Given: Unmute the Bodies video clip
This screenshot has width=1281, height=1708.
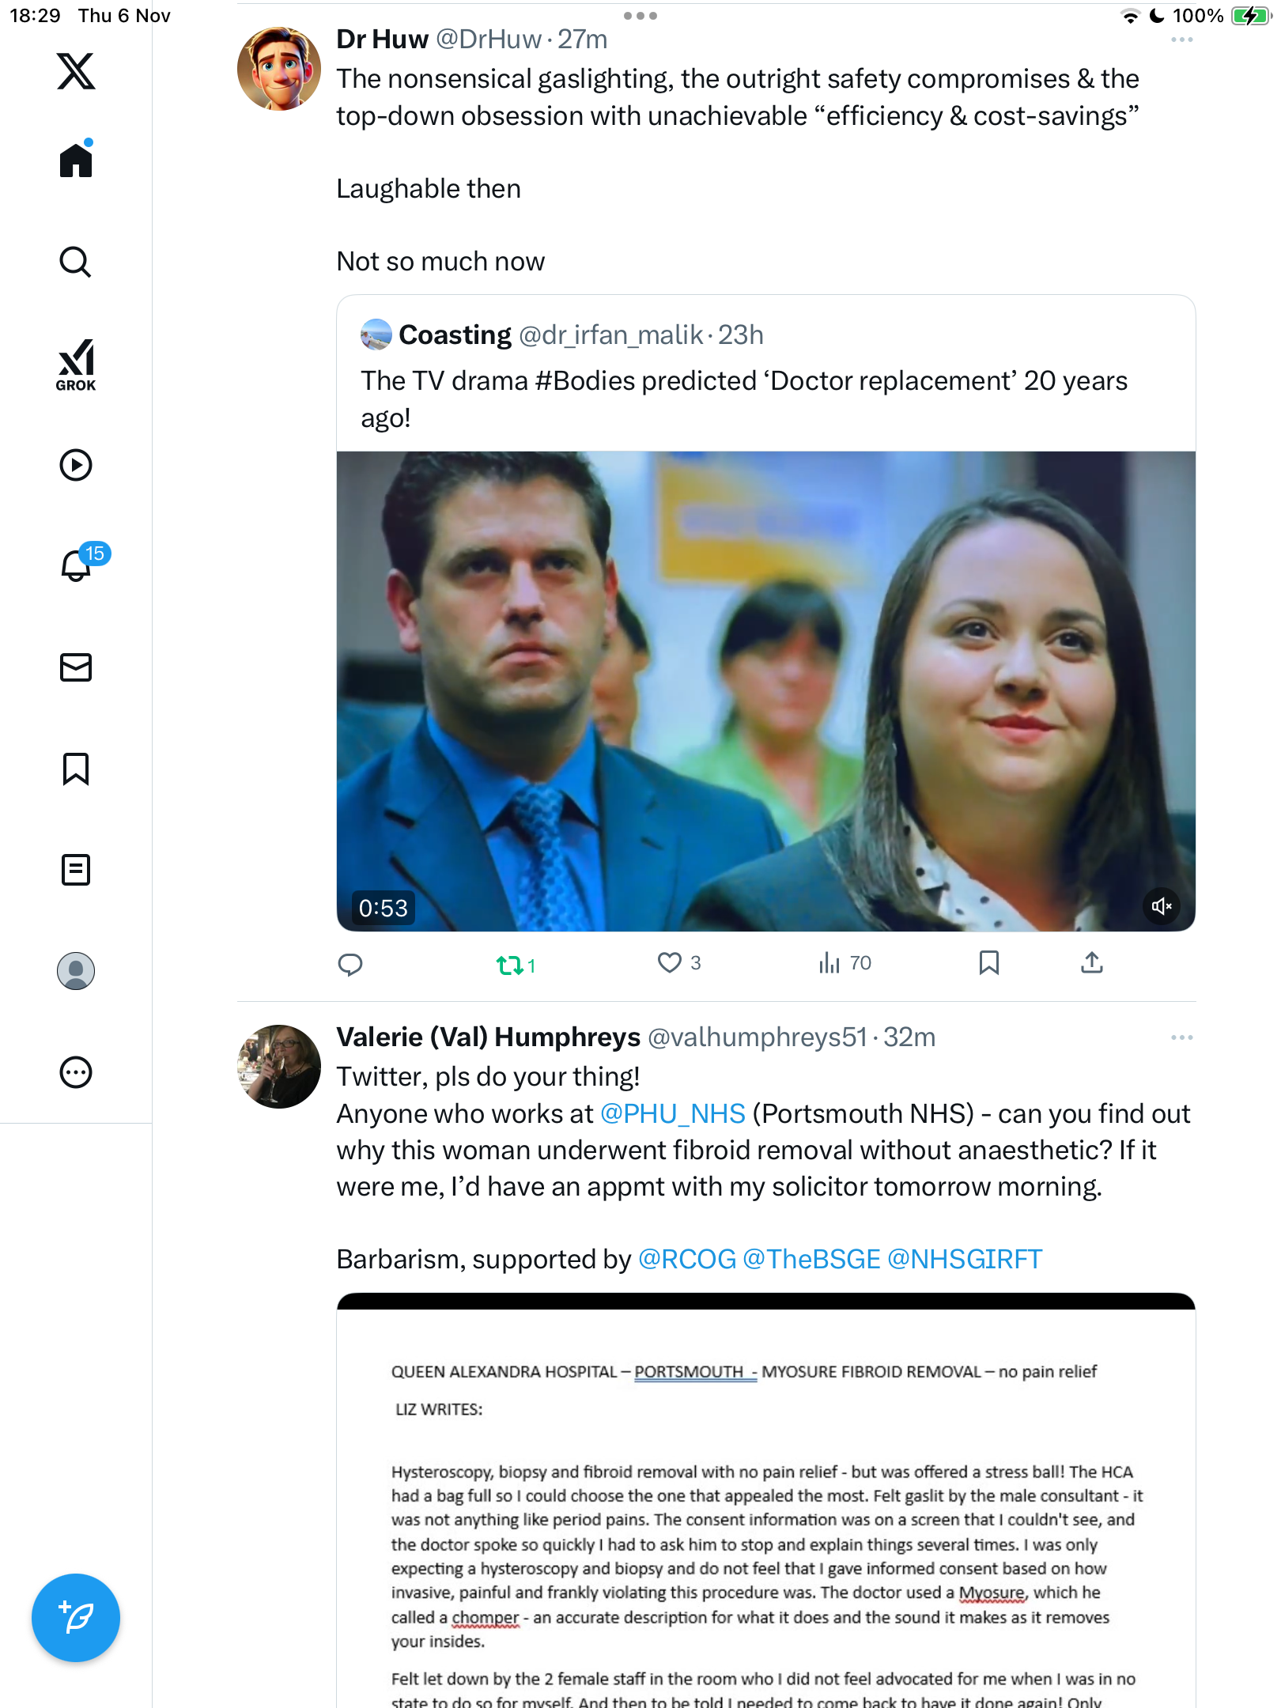Looking at the screenshot, I should click(1161, 906).
